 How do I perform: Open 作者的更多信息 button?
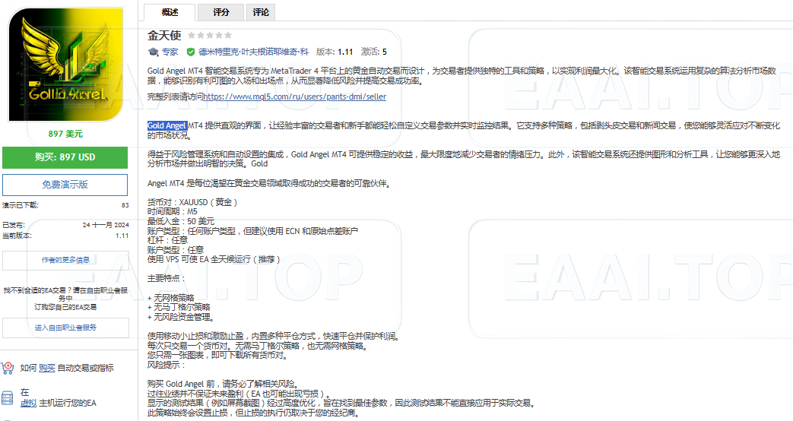[65, 261]
